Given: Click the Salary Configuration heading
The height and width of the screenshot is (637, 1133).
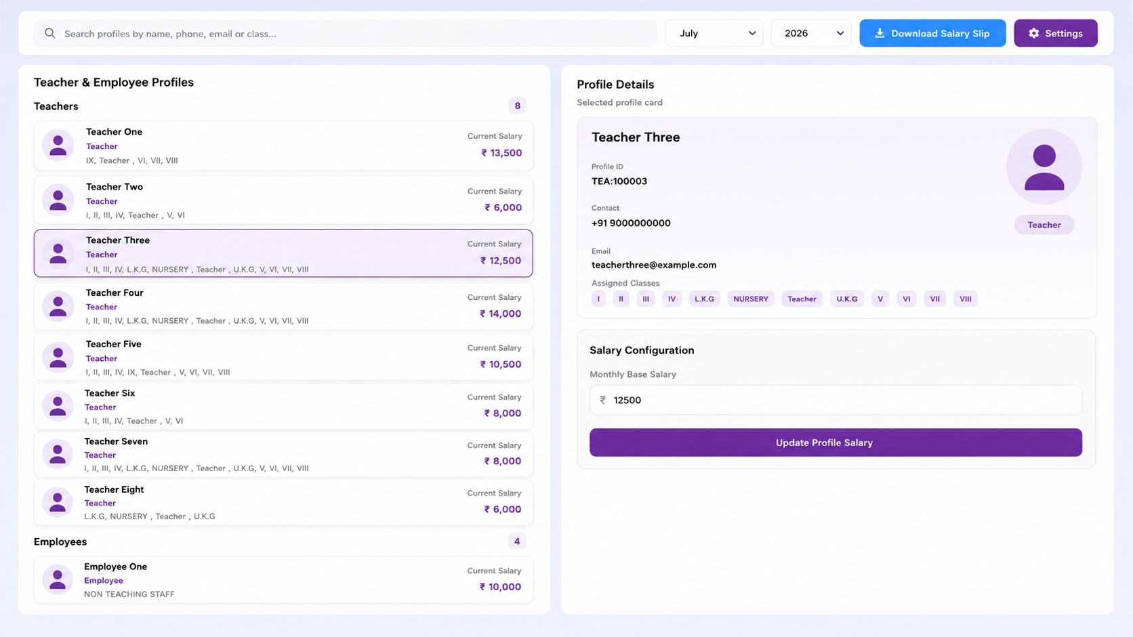Looking at the screenshot, I should pyautogui.click(x=642, y=350).
